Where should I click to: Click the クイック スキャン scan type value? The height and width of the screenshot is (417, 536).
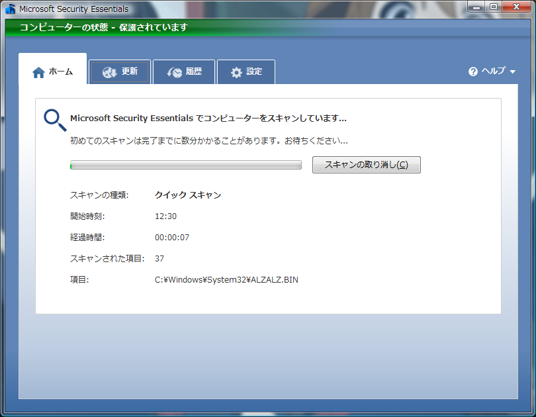[x=188, y=195]
